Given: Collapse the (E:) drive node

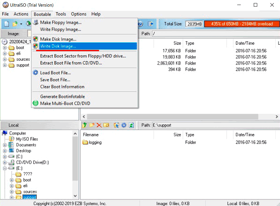Looking at the screenshot, I should tap(5, 168).
